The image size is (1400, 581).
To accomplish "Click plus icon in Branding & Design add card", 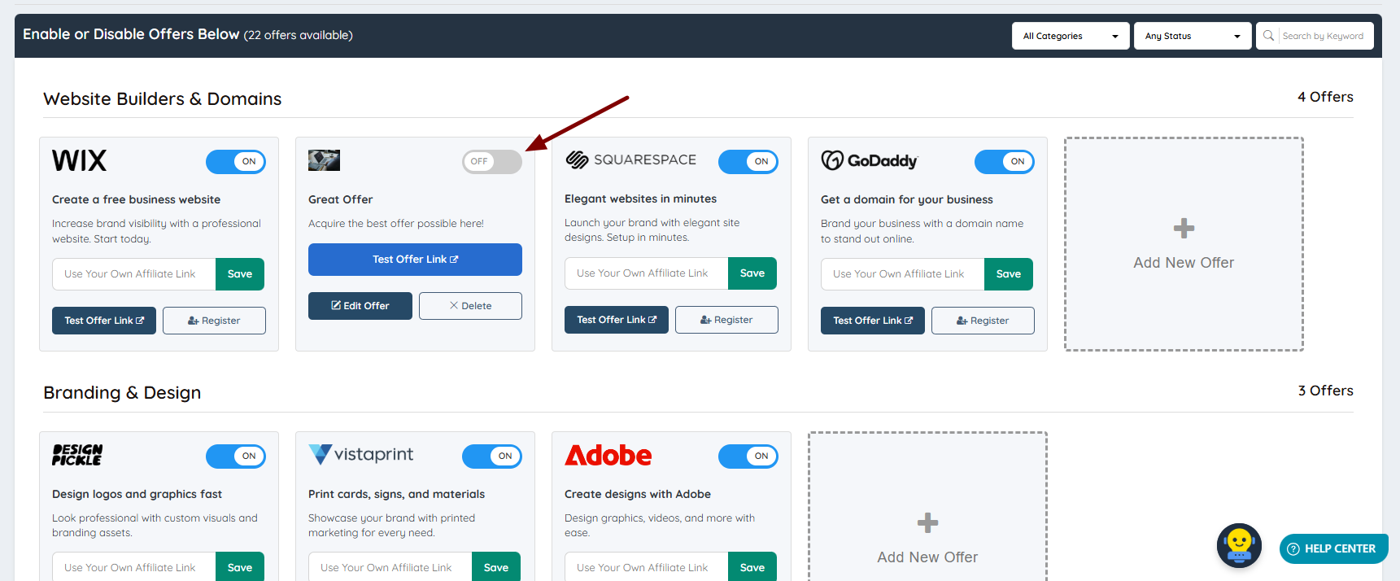I will [927, 522].
